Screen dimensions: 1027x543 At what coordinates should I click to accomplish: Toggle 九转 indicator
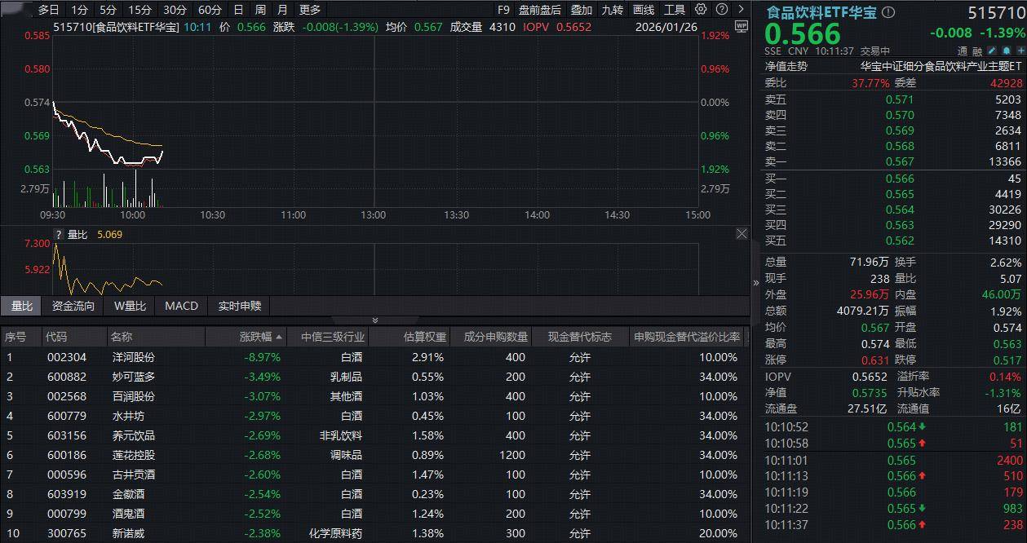point(612,10)
